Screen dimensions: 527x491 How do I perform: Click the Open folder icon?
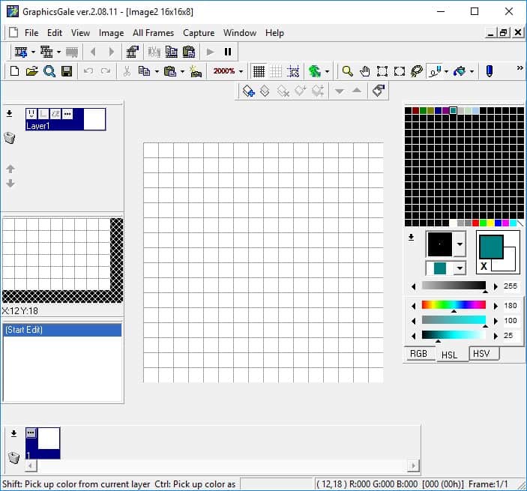click(32, 71)
